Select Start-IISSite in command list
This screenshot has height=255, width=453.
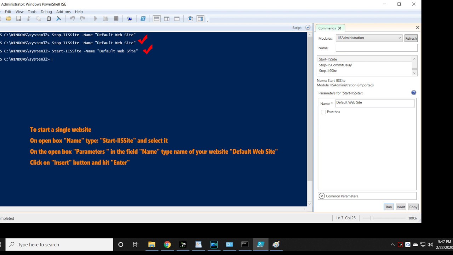click(364, 59)
